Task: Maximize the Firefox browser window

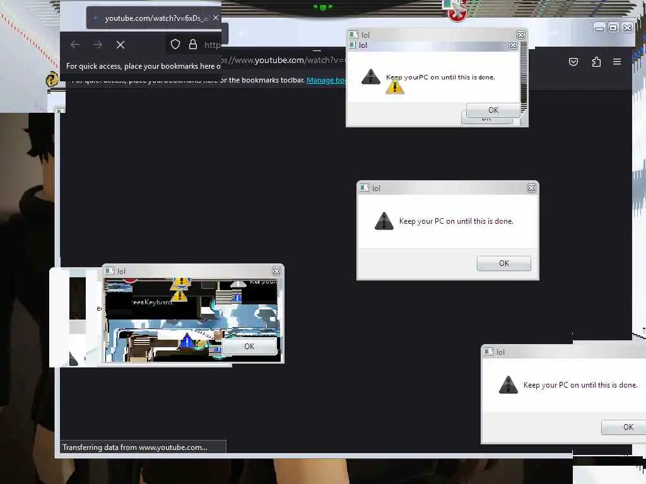Action: coord(613,28)
